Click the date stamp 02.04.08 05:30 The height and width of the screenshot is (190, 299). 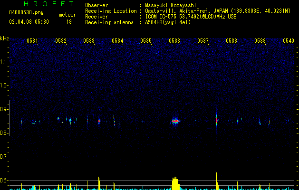tap(29, 22)
